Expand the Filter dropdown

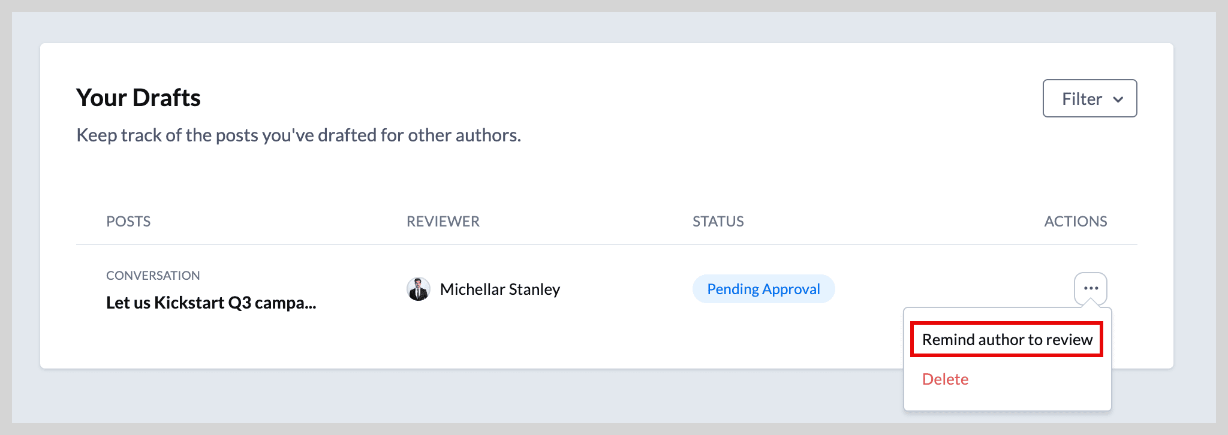pos(1089,98)
